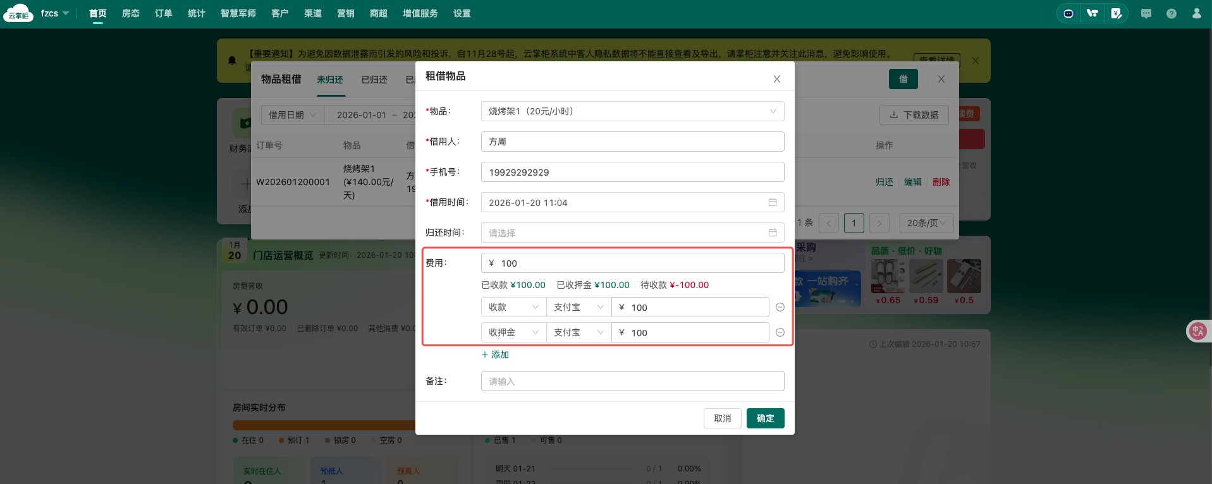Open the 收款 type dropdown

[513, 307]
